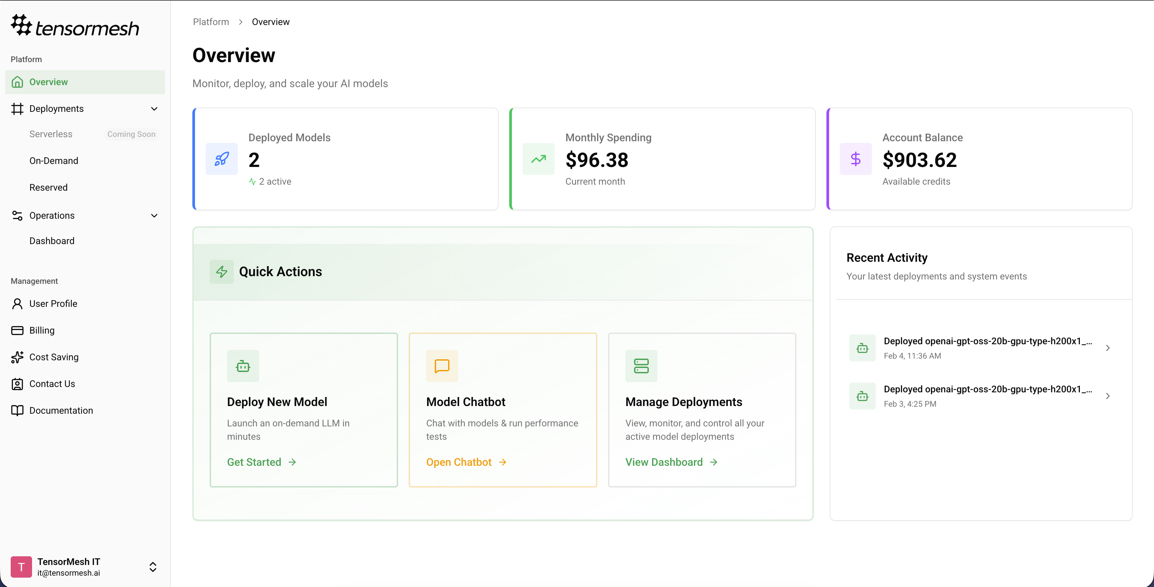Open the Feb 4 deployment activity entry
1154x587 pixels.
981,348
